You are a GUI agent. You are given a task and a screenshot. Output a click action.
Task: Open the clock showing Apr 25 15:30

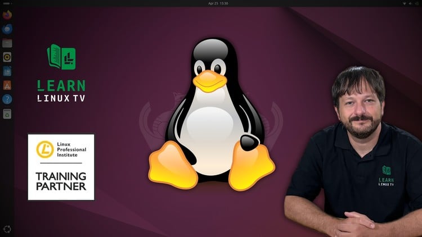[218, 3]
